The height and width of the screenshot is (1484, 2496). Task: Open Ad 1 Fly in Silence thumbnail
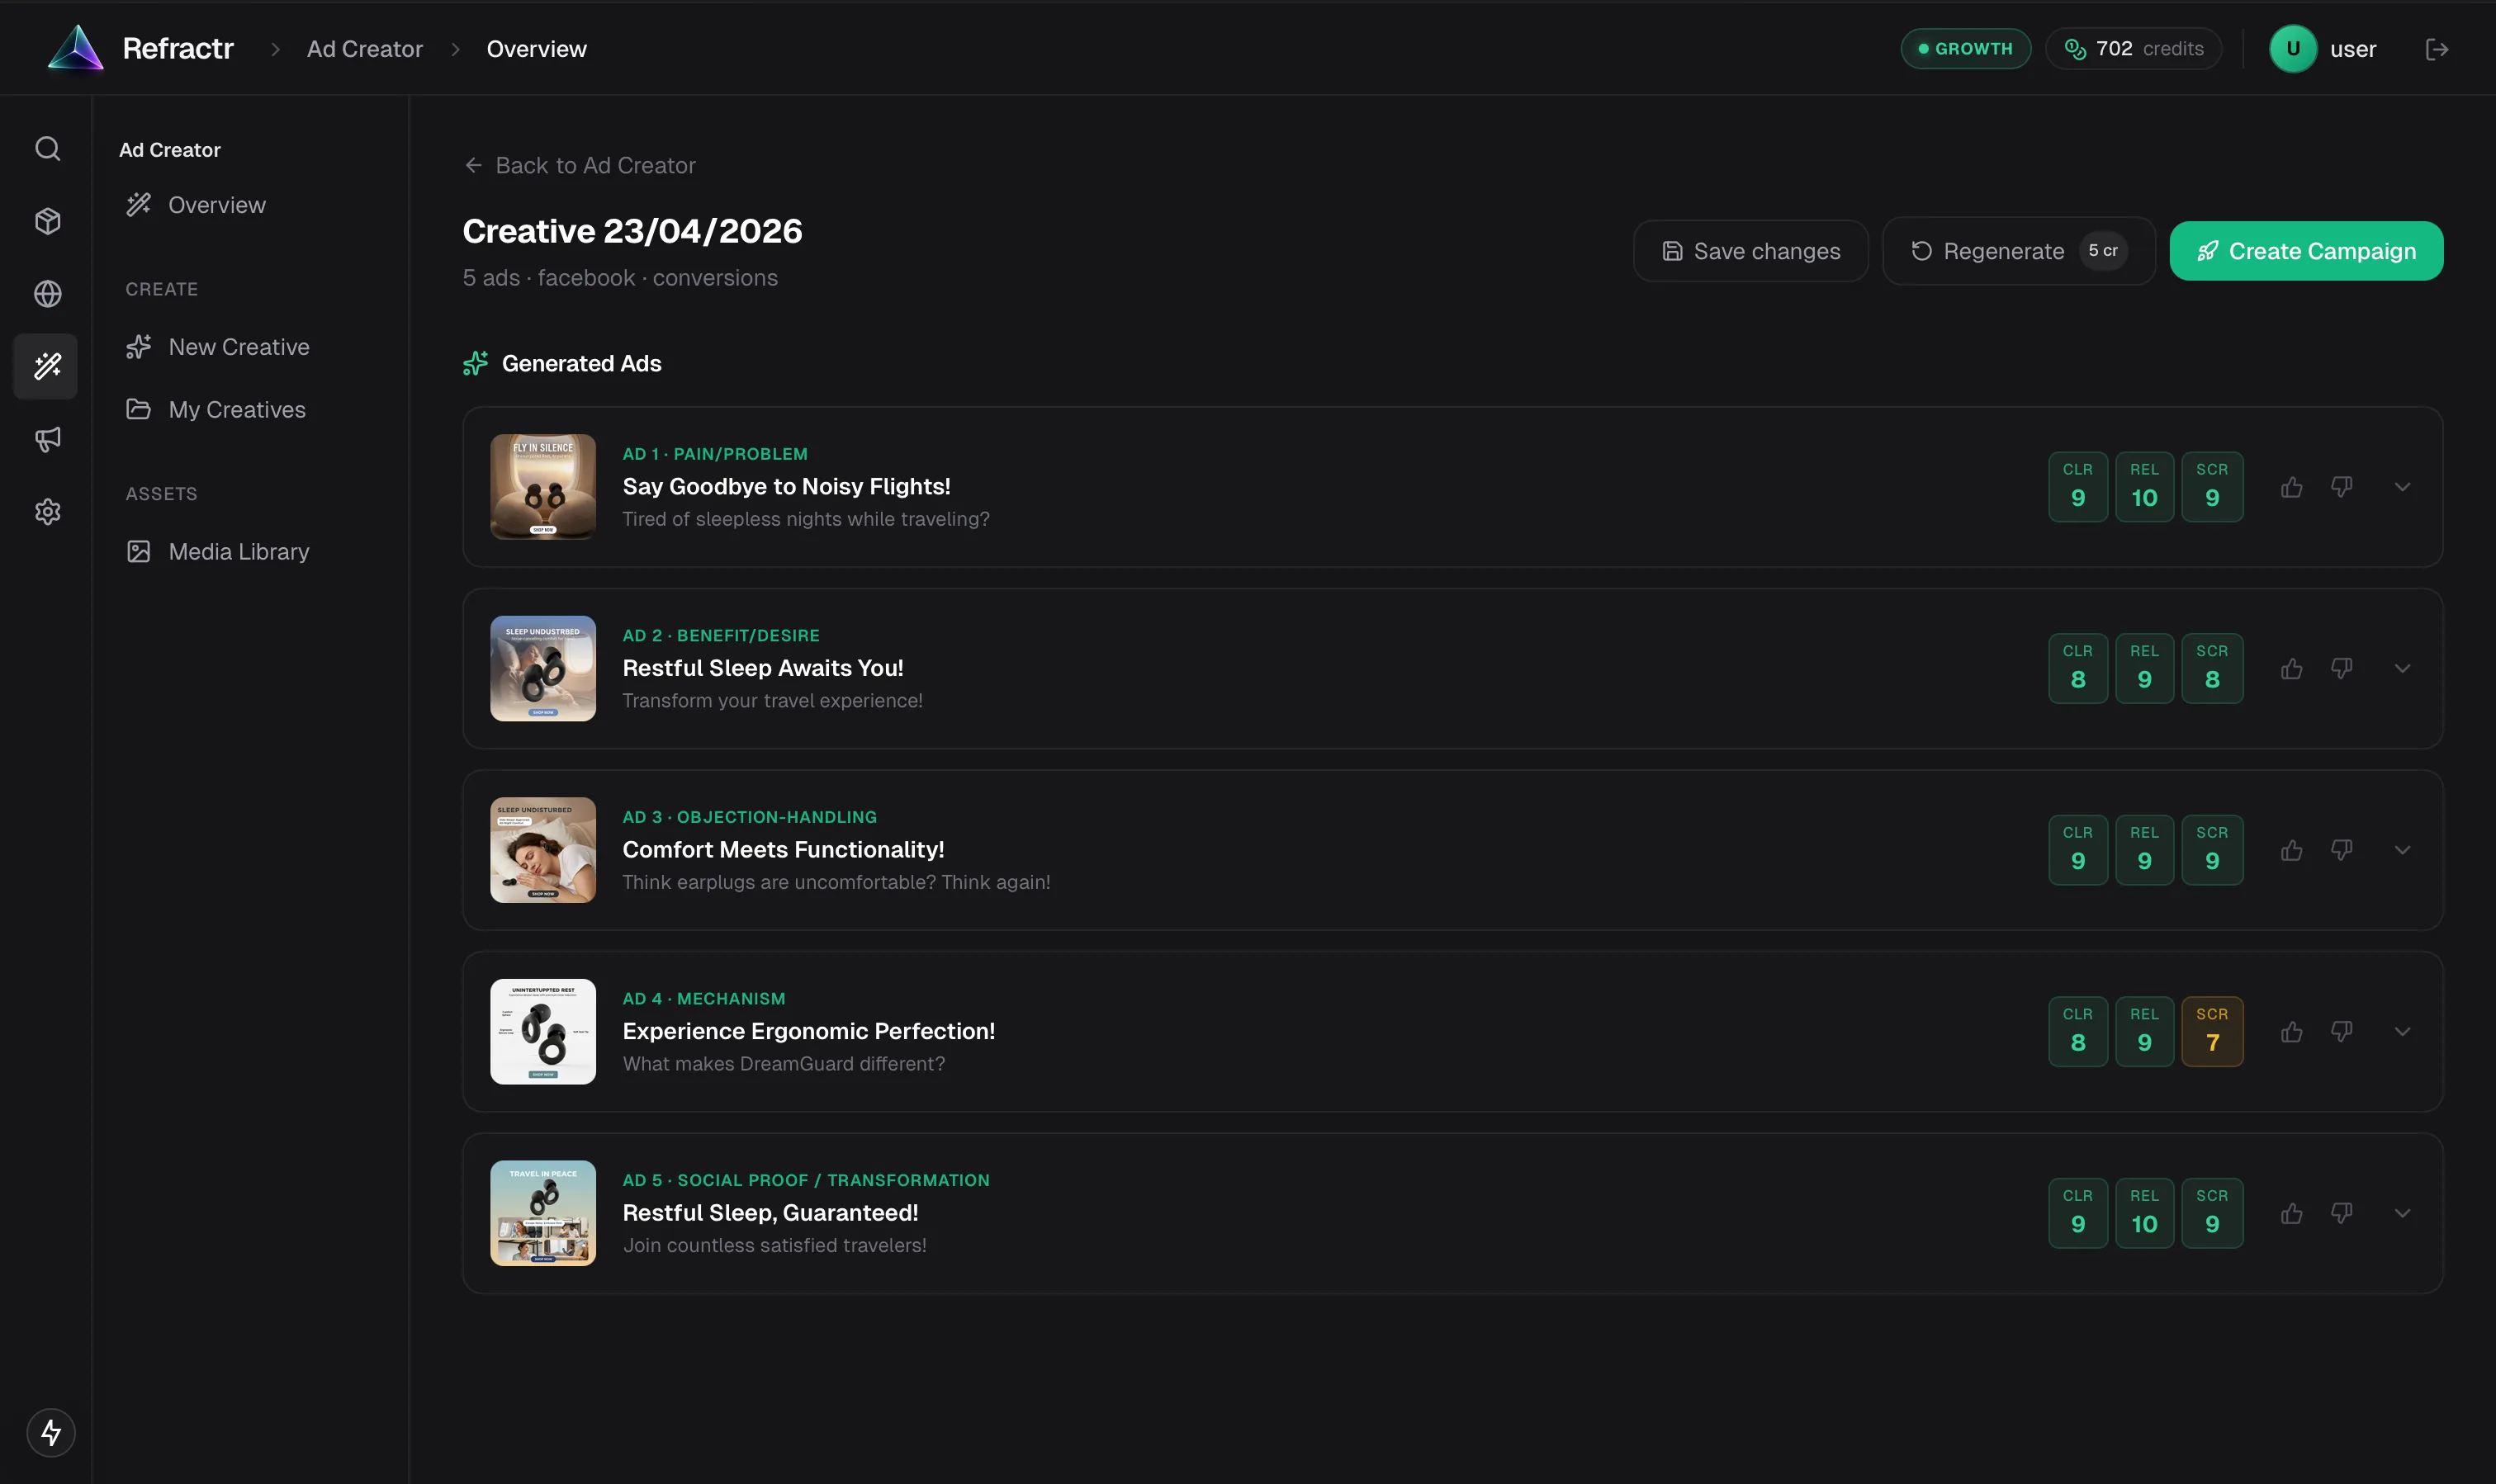(x=543, y=487)
